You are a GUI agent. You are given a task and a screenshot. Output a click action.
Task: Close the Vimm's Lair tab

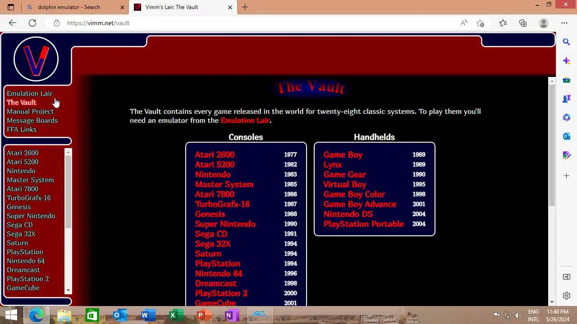[x=230, y=7]
